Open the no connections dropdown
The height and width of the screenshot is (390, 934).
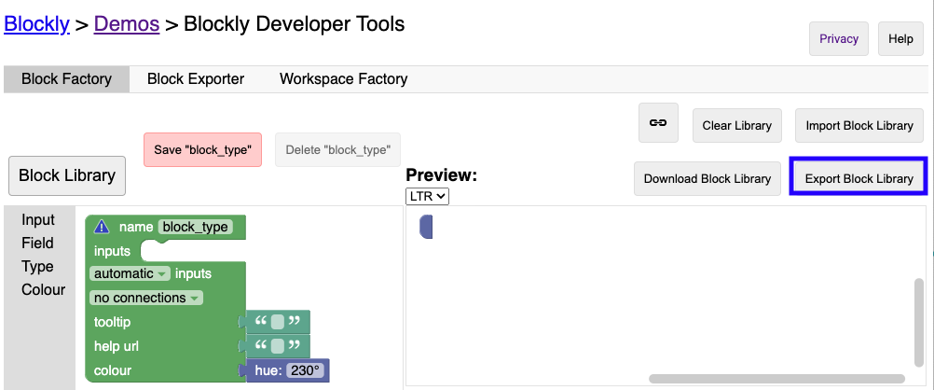point(145,299)
